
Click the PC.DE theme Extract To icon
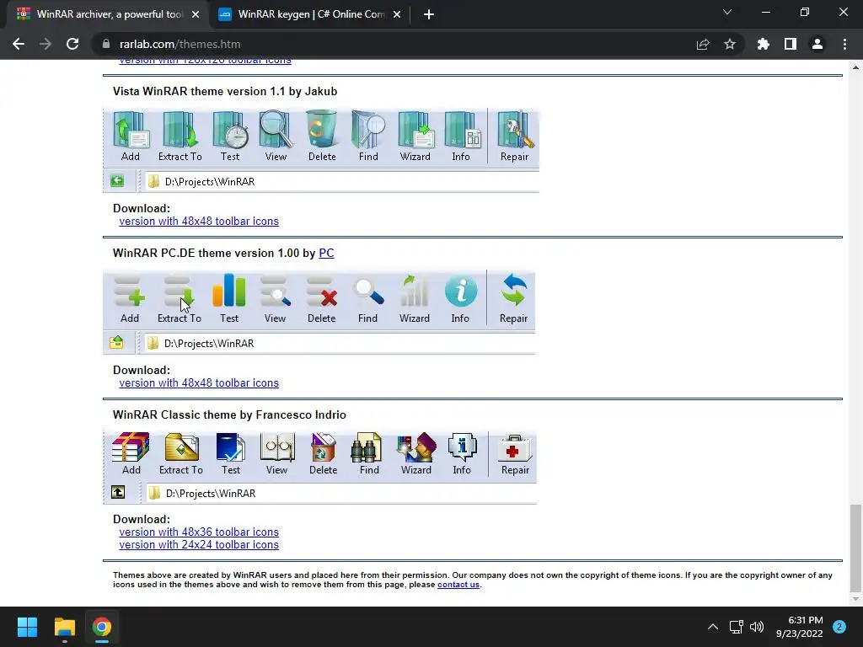179,291
